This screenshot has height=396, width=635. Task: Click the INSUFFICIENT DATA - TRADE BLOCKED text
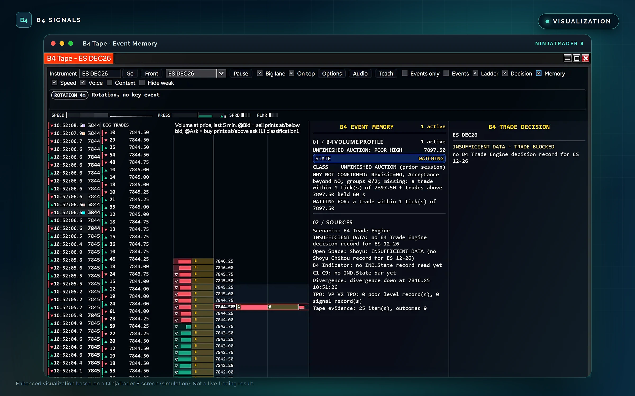tap(503, 147)
